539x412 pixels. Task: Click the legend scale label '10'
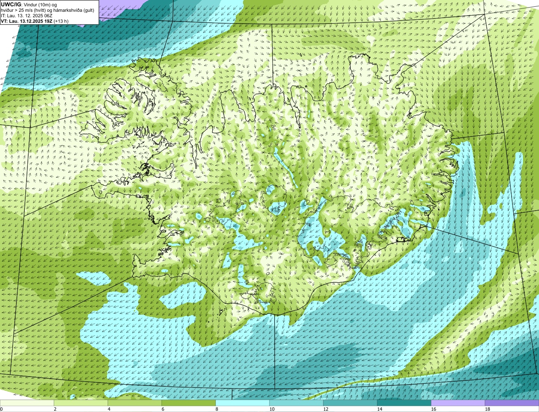point(272,409)
